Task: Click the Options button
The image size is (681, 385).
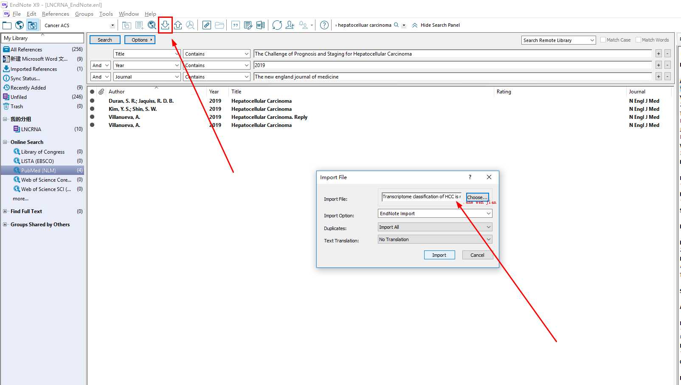Action: click(140, 40)
